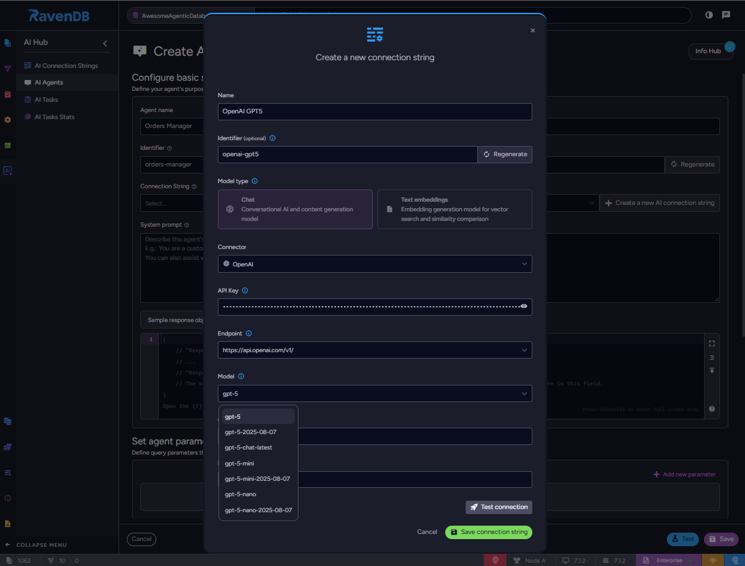Click the Info Hub button
The height and width of the screenshot is (566, 745).
pos(710,51)
